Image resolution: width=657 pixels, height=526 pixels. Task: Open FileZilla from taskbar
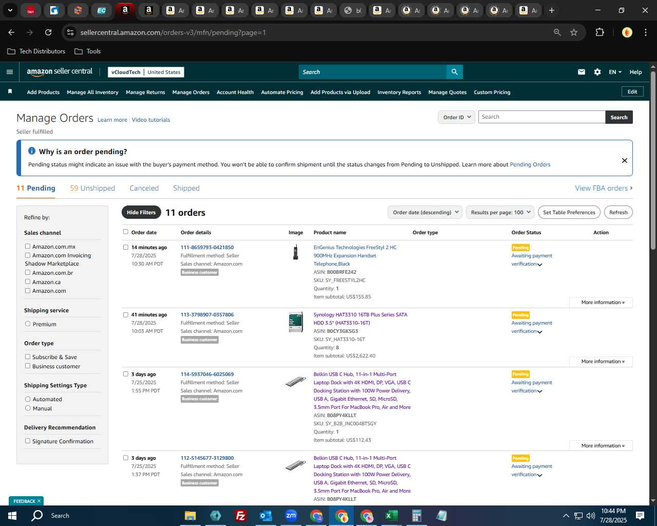(240, 516)
